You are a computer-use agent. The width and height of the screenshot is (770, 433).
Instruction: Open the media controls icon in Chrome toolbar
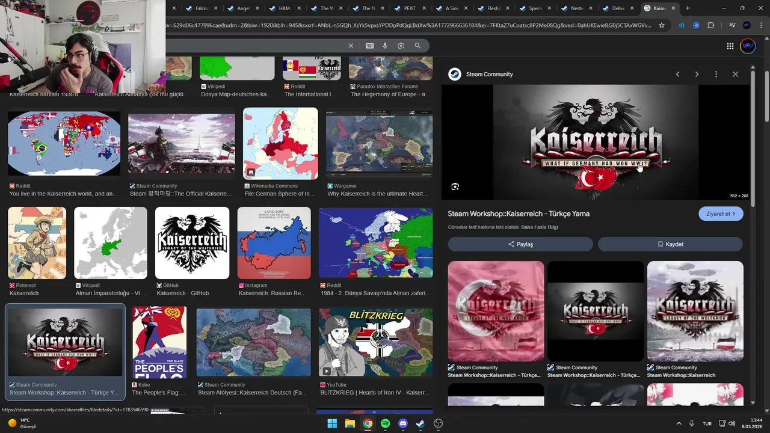tap(732, 25)
